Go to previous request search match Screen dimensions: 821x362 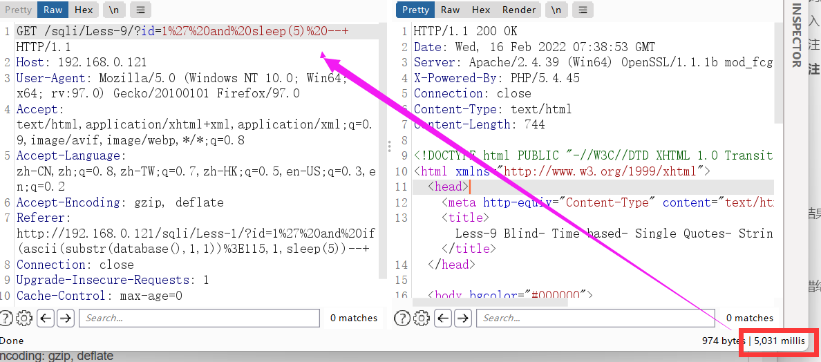coord(46,318)
